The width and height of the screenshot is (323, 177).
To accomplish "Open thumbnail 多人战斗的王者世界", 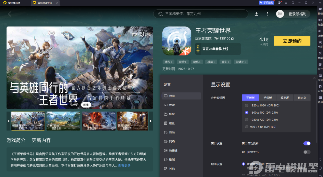I will 99,121.
